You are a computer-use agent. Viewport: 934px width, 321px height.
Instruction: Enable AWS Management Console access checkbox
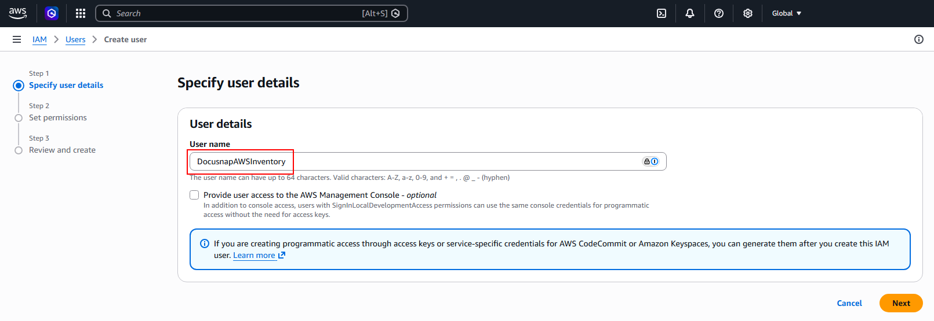(194, 195)
